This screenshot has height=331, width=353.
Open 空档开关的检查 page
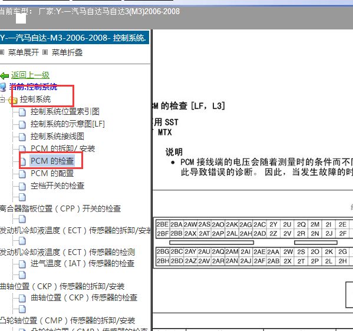click(x=57, y=186)
